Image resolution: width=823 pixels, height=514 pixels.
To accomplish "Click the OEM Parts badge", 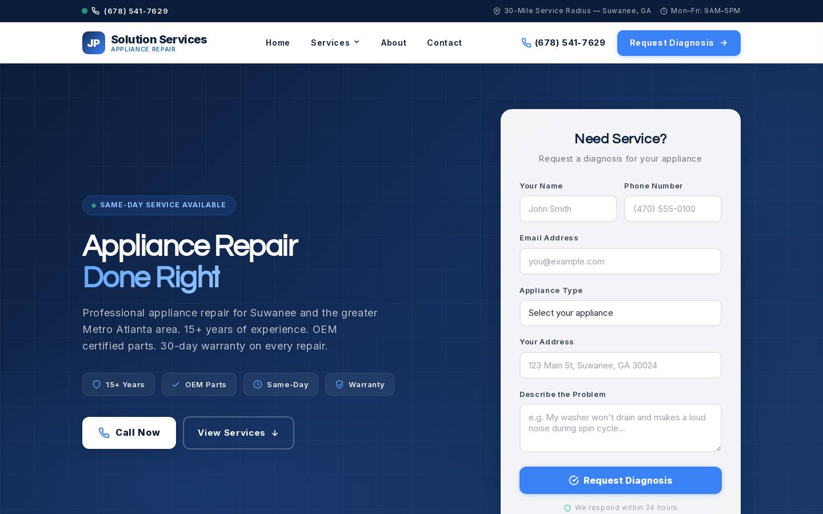I will pyautogui.click(x=199, y=384).
